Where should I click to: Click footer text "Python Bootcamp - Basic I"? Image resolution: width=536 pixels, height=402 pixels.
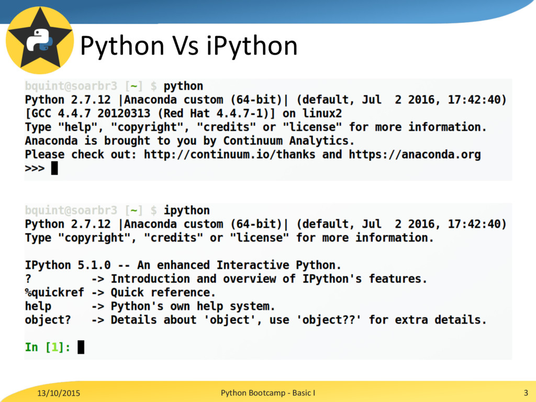pyautogui.click(x=268, y=393)
